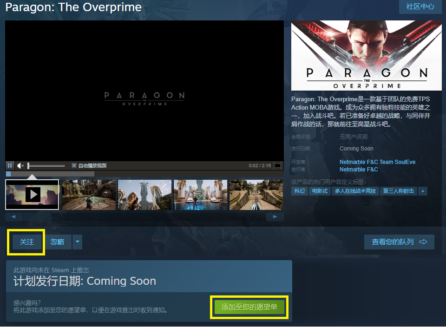
Task: Open developer link Netmarble F&C Team SoulEve
Action: click(x=377, y=162)
